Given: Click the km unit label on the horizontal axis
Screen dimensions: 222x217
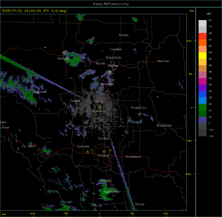Looking at the screenshot, I should [x=4, y=214].
